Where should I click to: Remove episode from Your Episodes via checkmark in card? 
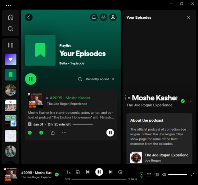click(x=30, y=133)
